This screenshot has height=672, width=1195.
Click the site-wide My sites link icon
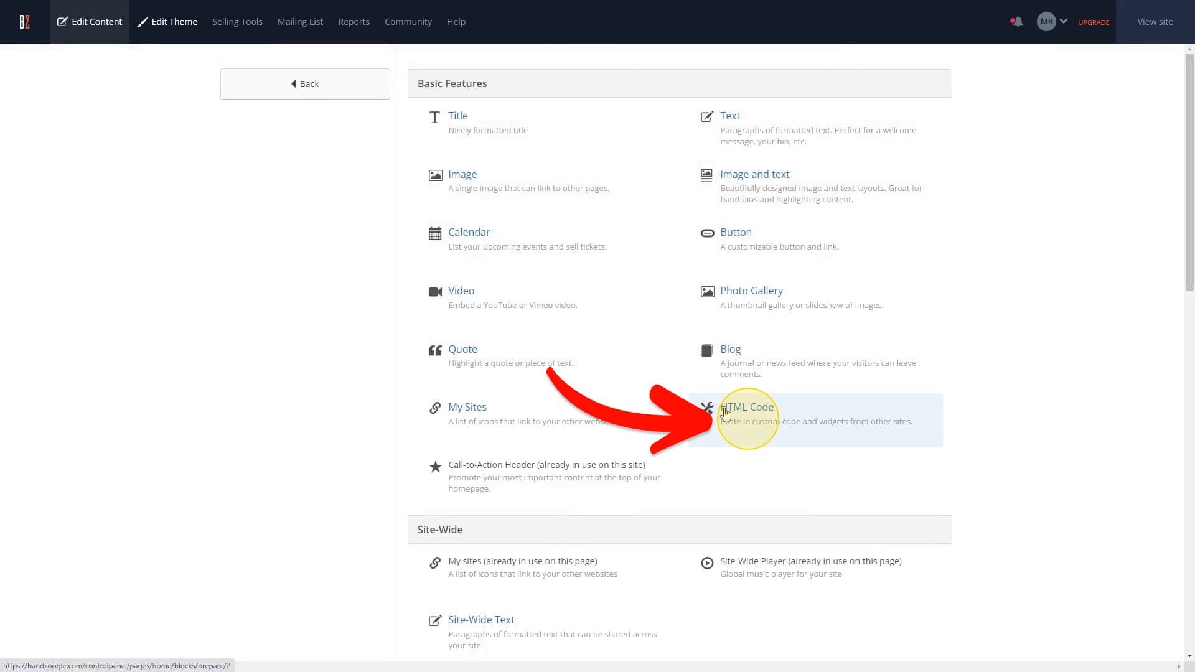pyautogui.click(x=435, y=563)
